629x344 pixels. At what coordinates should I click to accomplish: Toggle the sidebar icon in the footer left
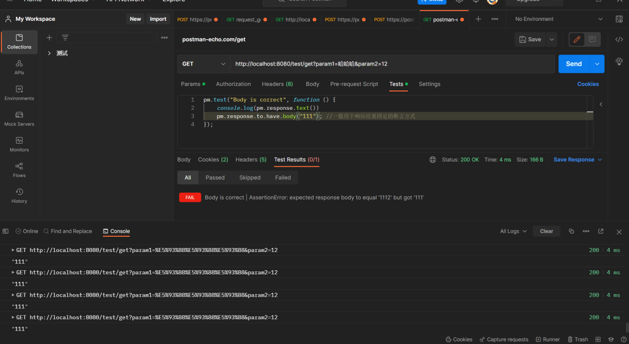pyautogui.click(x=6, y=231)
